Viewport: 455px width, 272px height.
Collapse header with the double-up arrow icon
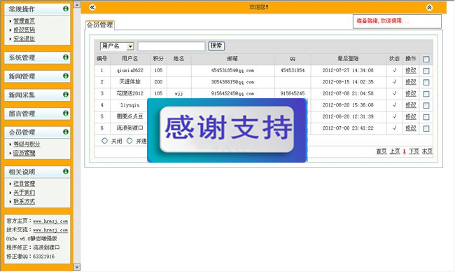pyautogui.click(x=429, y=8)
